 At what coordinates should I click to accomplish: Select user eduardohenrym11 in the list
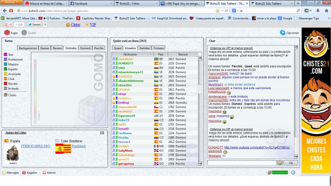131,72
